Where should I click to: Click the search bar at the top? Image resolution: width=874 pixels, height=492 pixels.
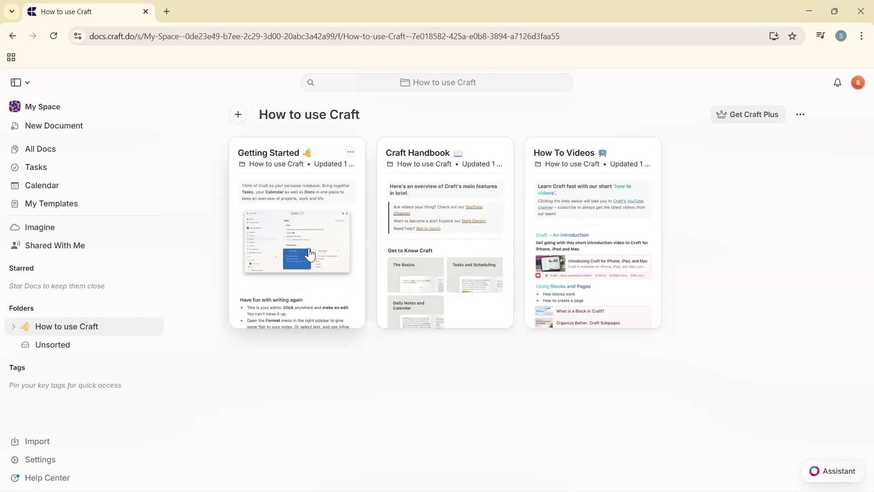coord(436,82)
